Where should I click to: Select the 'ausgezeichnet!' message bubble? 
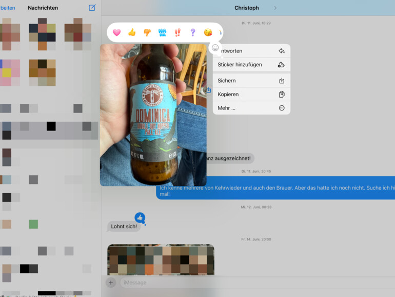tap(230, 158)
